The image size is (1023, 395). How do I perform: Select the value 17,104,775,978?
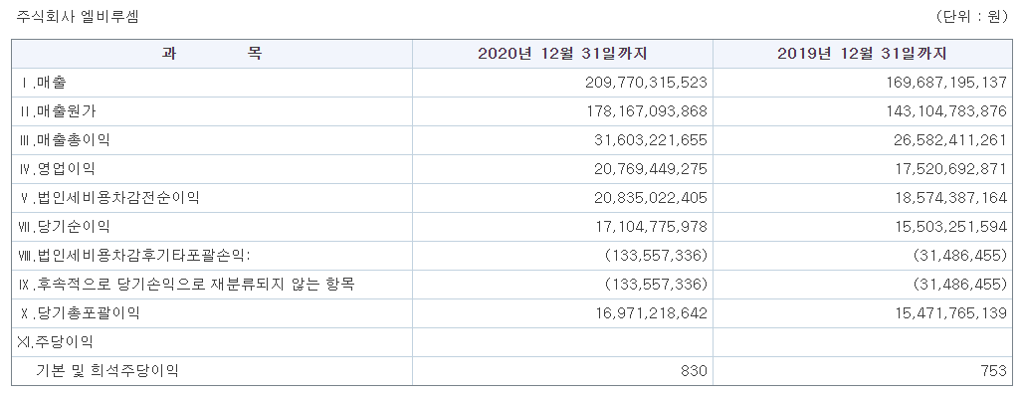pyautogui.click(x=651, y=226)
